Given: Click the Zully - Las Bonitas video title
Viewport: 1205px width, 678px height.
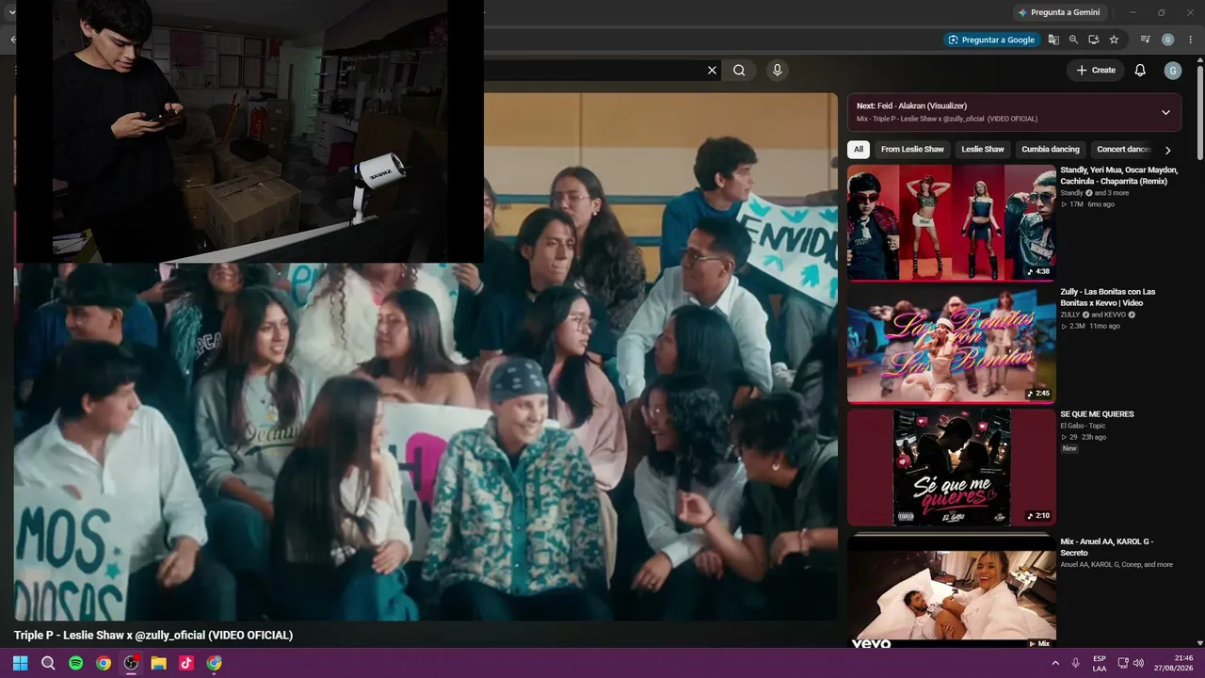Looking at the screenshot, I should tap(1108, 298).
